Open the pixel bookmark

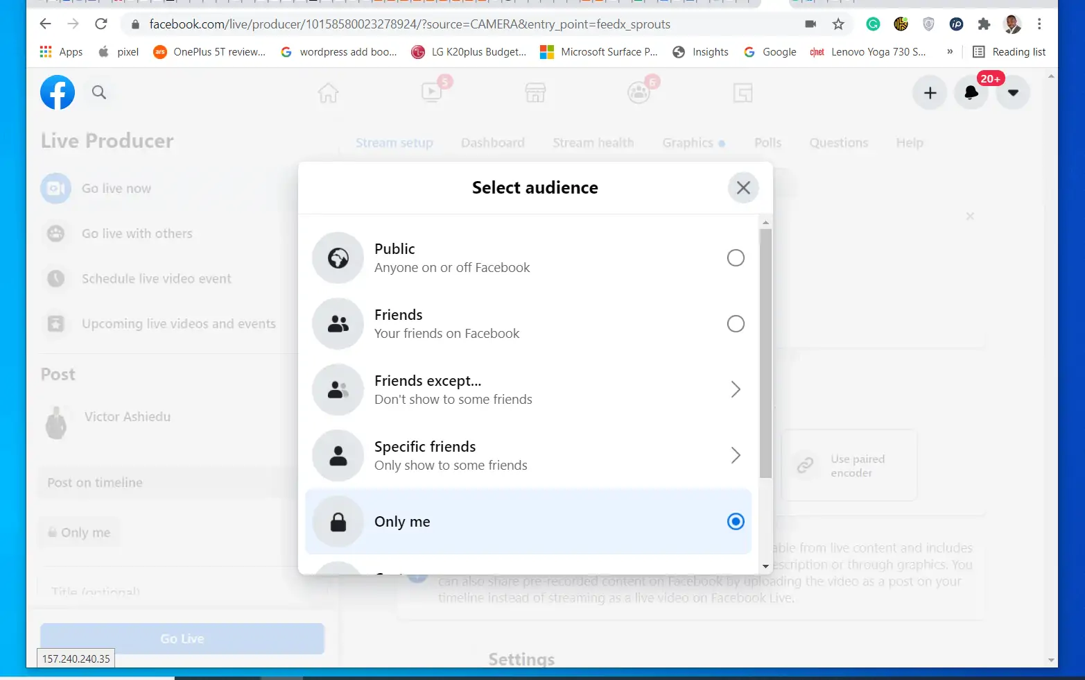coord(119,52)
